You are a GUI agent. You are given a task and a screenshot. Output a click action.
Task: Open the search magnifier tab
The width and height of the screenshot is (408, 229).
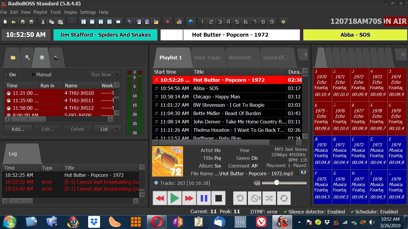[27, 58]
